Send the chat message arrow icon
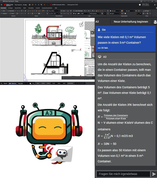 click(x=154, y=174)
